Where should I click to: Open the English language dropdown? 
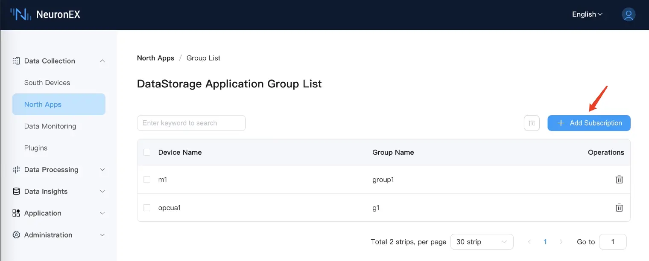click(588, 14)
